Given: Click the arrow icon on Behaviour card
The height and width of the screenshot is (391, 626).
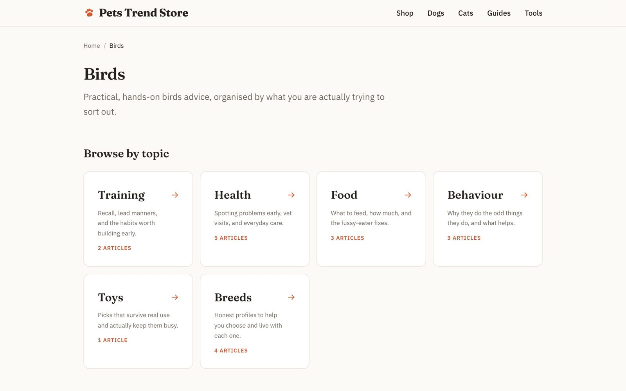Looking at the screenshot, I should [525, 195].
